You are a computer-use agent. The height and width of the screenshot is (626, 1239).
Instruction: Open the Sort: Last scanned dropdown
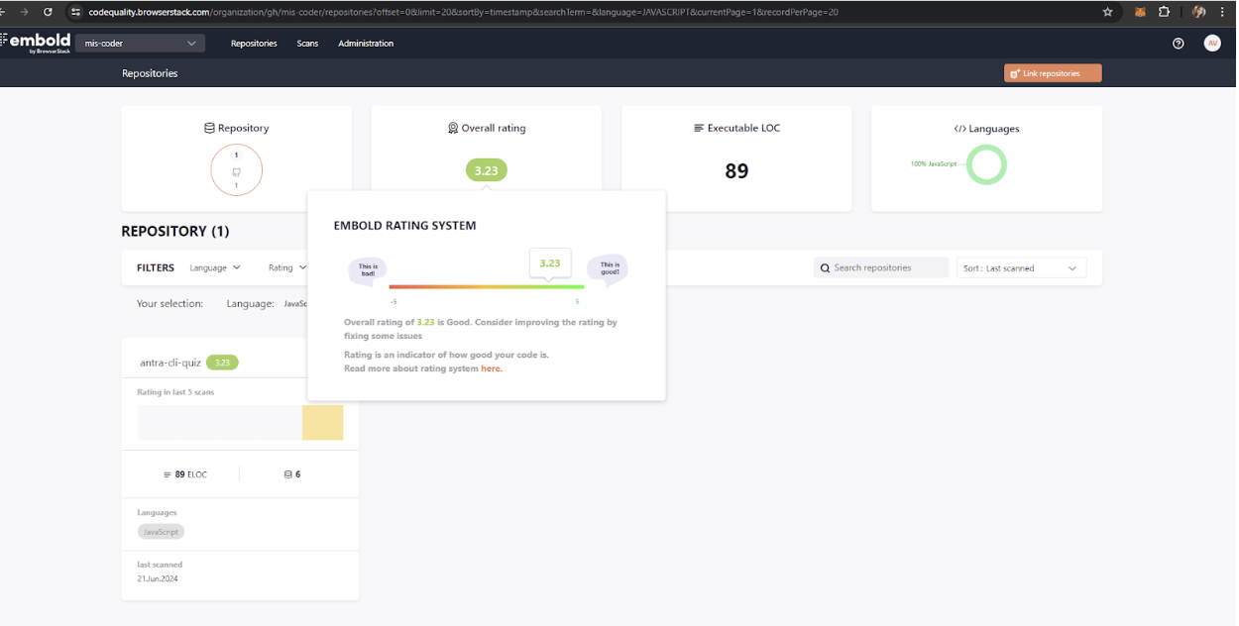point(1021,268)
